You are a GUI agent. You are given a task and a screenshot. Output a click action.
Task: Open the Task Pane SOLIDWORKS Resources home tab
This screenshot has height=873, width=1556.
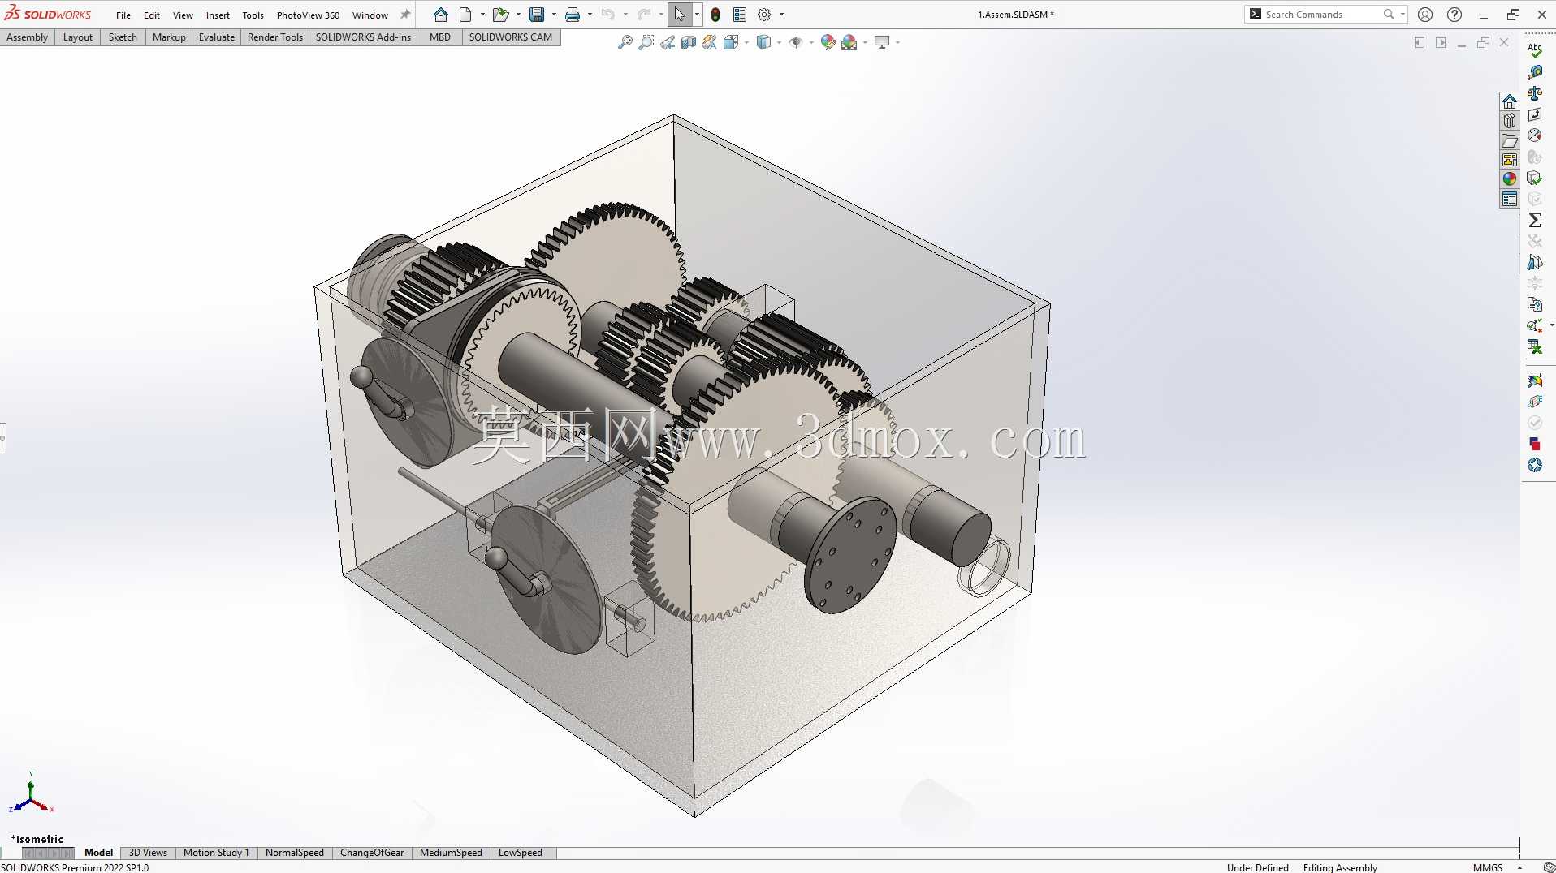pyautogui.click(x=1510, y=101)
